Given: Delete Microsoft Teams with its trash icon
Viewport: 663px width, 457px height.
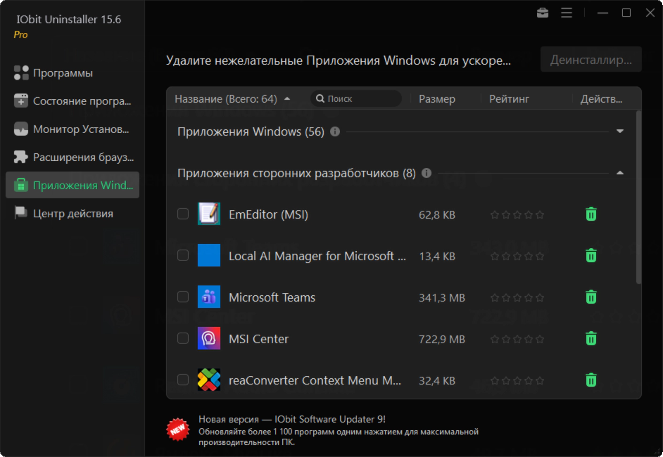Looking at the screenshot, I should [x=591, y=297].
